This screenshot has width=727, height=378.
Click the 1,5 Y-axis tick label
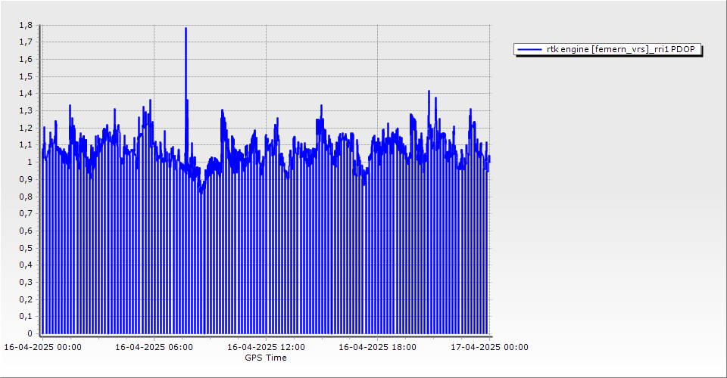pos(25,76)
